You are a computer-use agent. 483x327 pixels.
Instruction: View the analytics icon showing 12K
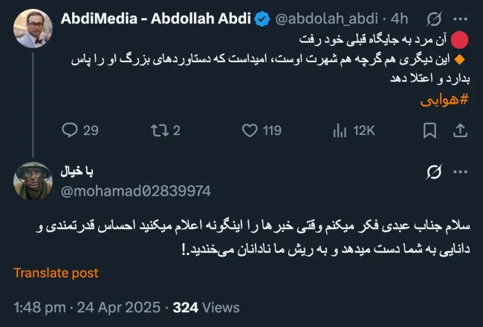(340, 131)
